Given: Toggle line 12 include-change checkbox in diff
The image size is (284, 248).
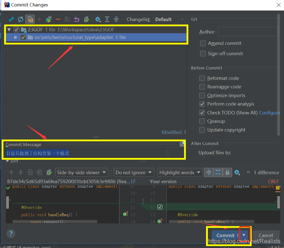Looking at the screenshot, I should pyautogui.click(x=160, y=207).
